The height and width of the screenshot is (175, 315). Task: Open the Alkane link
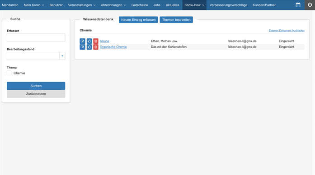(104, 41)
